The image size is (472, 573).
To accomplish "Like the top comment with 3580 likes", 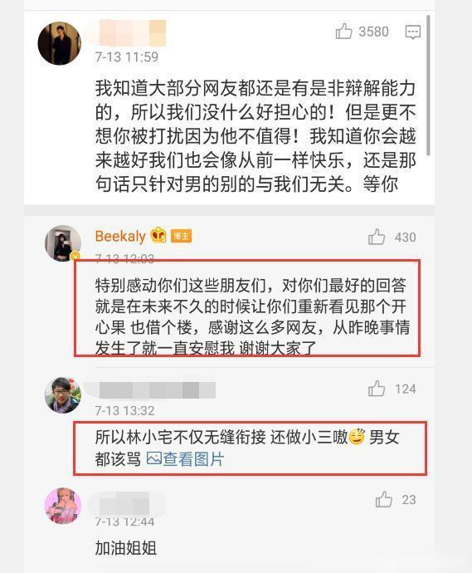I will (343, 31).
